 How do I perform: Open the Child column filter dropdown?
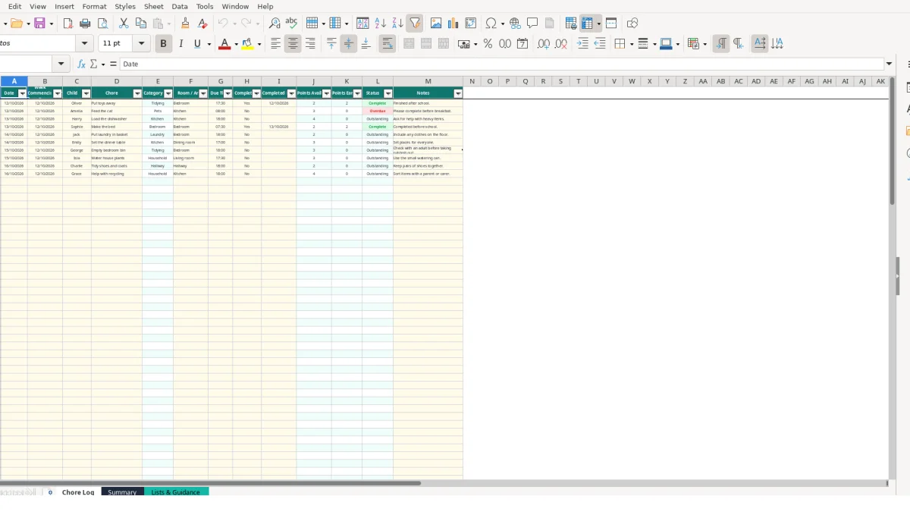(x=86, y=93)
